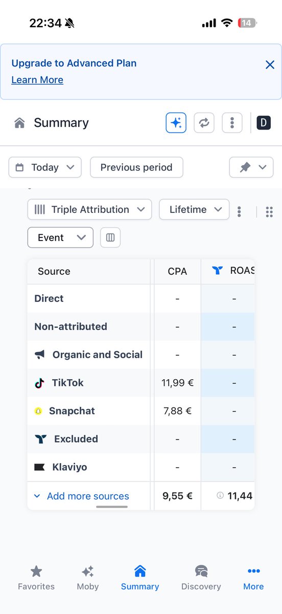The width and height of the screenshot is (282, 614).
Task: Expand the Lifetime attribution window dropdown
Action: (194, 209)
